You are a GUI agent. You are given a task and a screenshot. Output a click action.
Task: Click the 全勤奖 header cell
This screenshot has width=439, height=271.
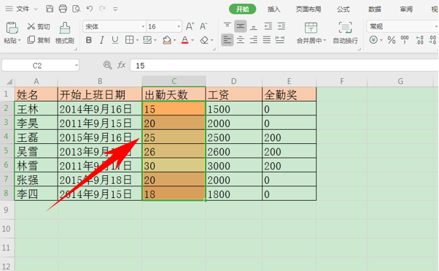click(290, 94)
